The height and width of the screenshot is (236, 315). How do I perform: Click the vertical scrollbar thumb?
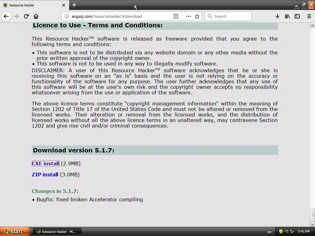coord(313,215)
